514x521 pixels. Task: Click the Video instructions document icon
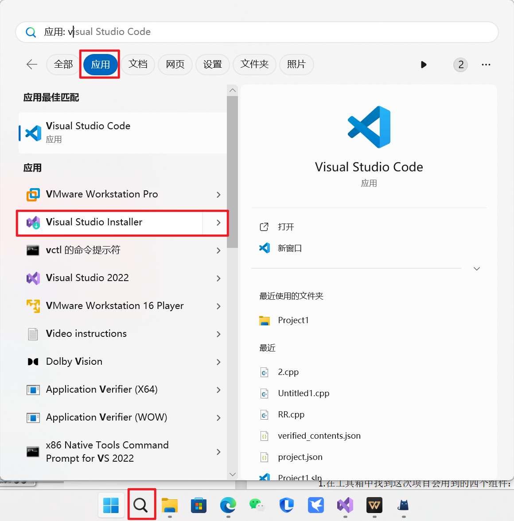pos(33,334)
